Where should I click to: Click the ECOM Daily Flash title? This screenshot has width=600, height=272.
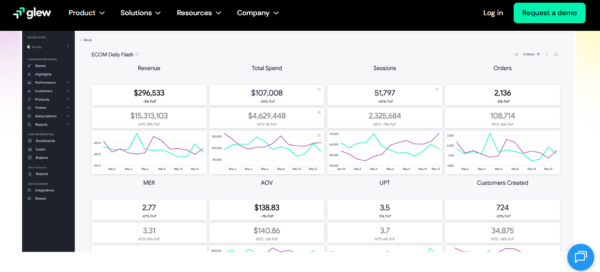(x=112, y=54)
